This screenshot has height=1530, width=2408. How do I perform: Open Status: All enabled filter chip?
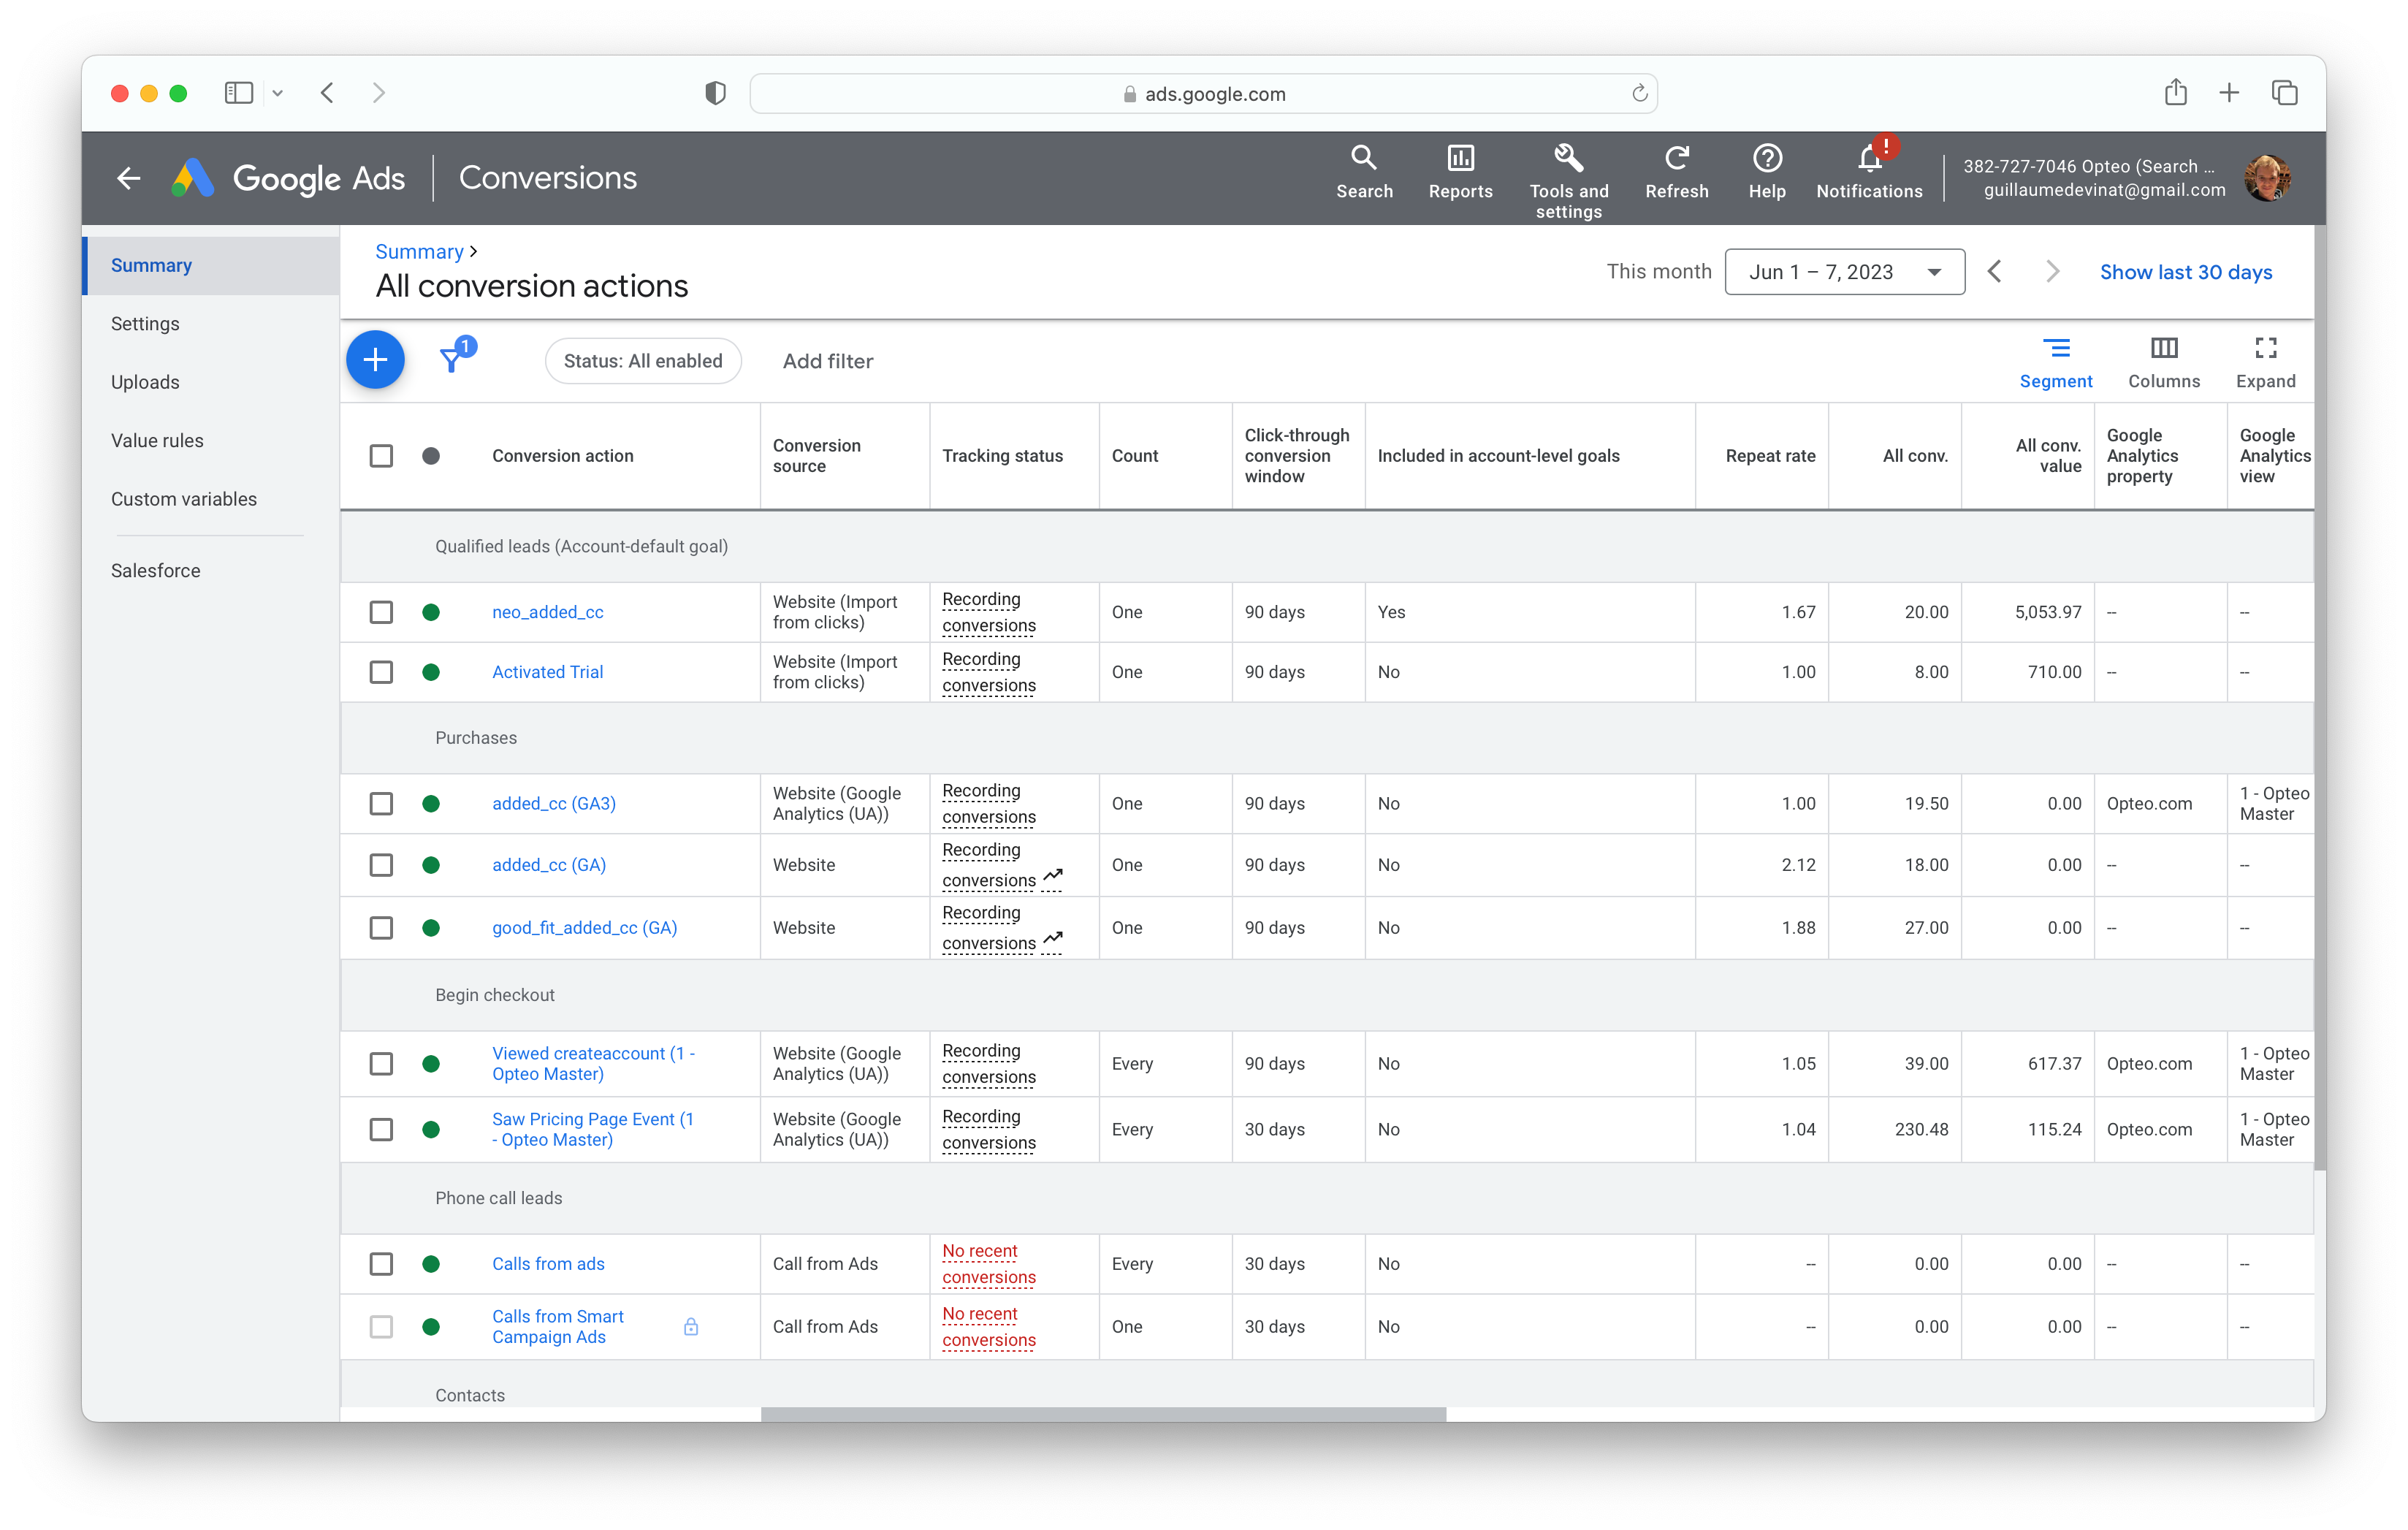click(x=642, y=361)
